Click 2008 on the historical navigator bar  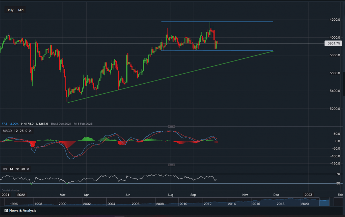(x=159, y=204)
